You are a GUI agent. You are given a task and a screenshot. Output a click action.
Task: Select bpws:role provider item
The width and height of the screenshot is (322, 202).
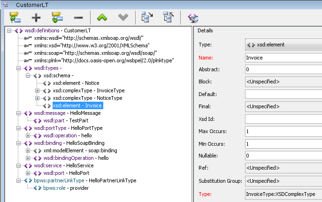pos(66,188)
